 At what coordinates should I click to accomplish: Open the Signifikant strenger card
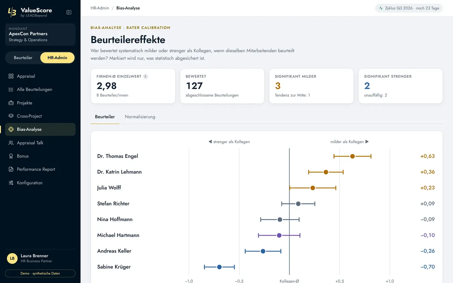click(x=401, y=86)
